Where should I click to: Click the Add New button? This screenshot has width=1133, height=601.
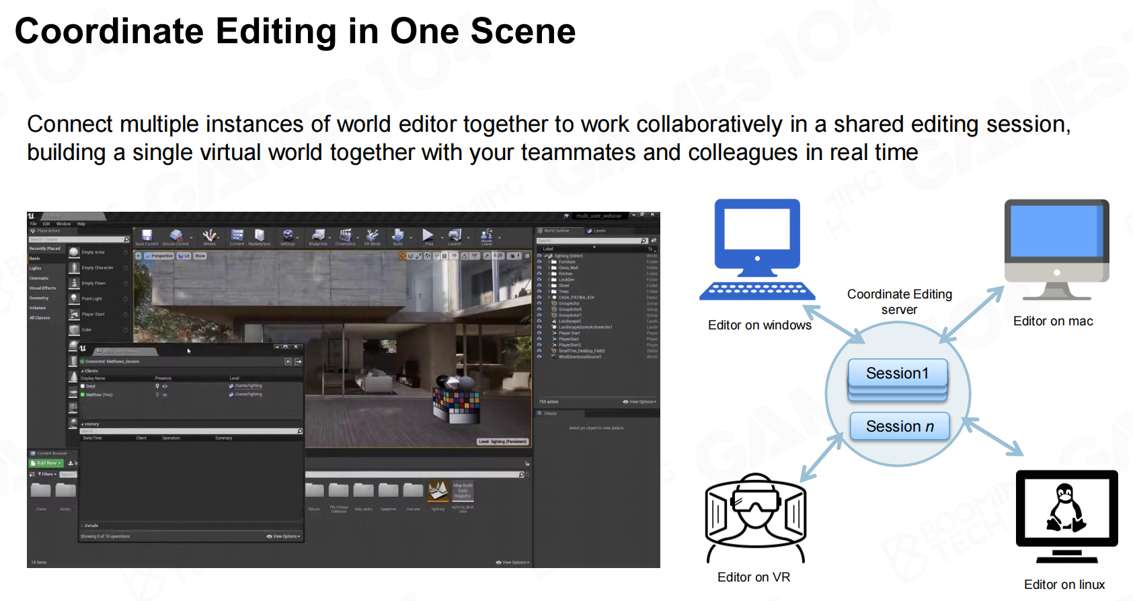tap(46, 463)
